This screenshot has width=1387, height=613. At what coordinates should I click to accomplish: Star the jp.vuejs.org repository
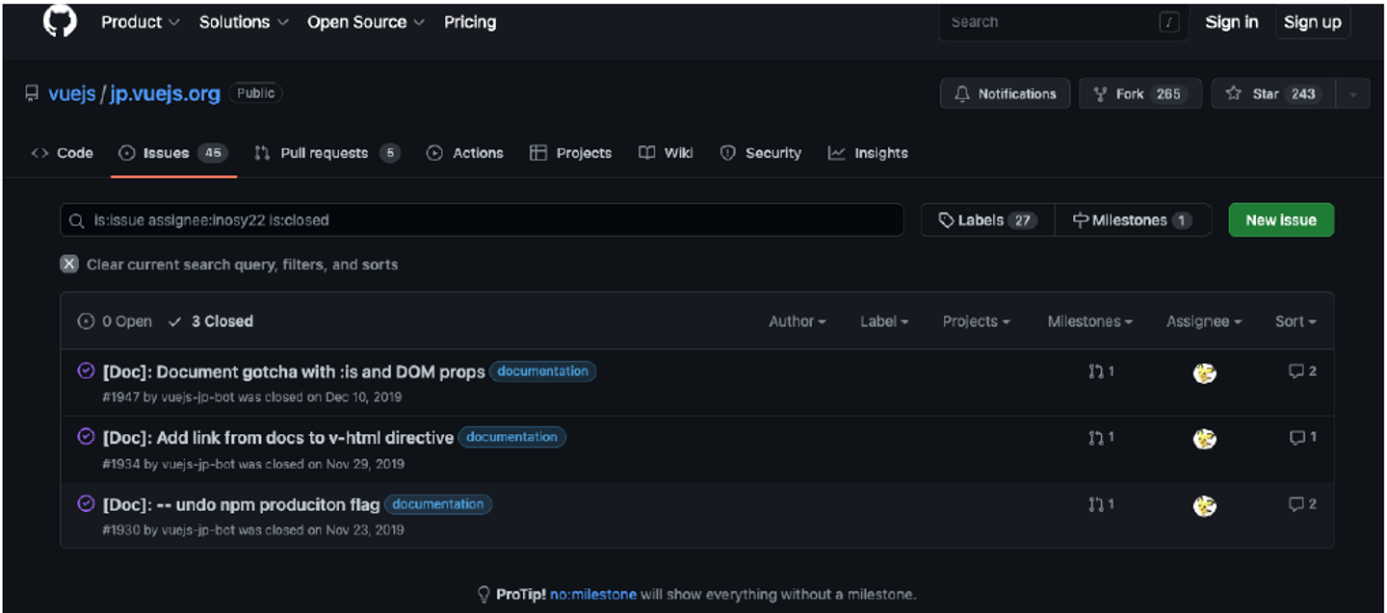(x=1273, y=93)
